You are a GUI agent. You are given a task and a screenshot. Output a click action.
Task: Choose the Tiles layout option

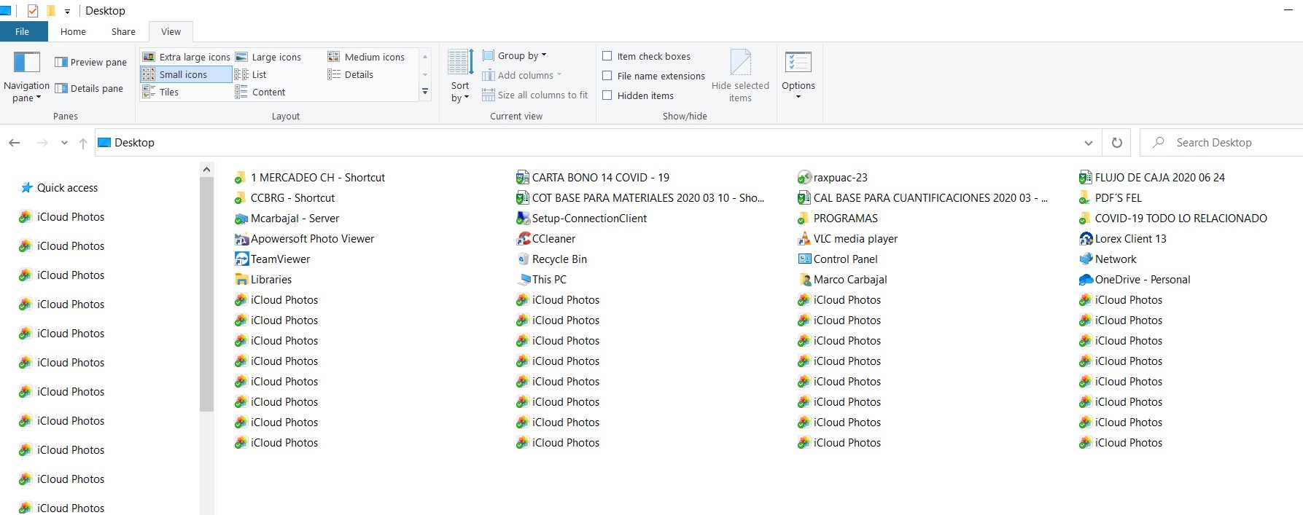click(160, 92)
